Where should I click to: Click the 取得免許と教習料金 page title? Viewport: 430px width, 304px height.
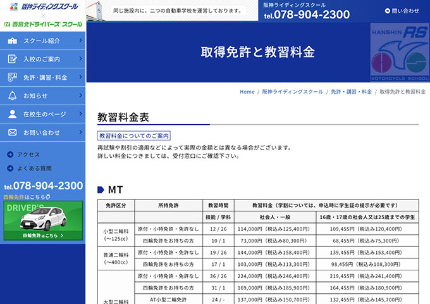coord(258,52)
